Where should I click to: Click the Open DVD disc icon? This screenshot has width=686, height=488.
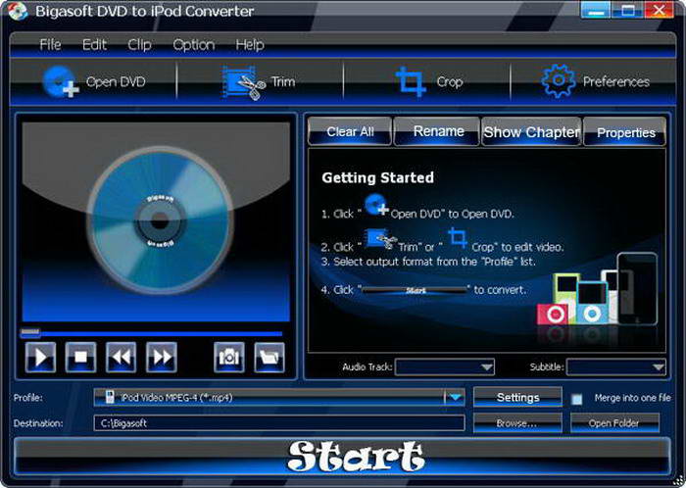pyautogui.click(x=61, y=81)
